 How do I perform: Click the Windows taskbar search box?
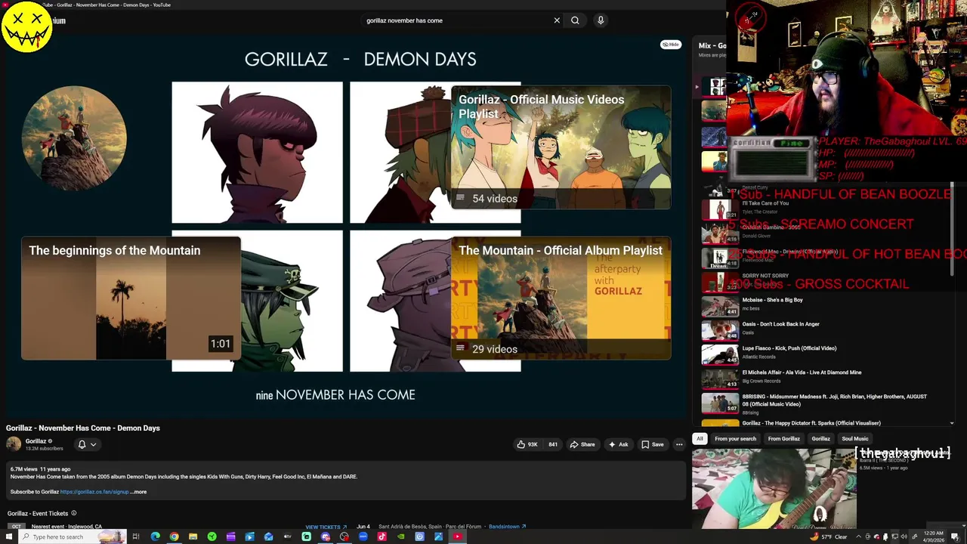point(72,536)
